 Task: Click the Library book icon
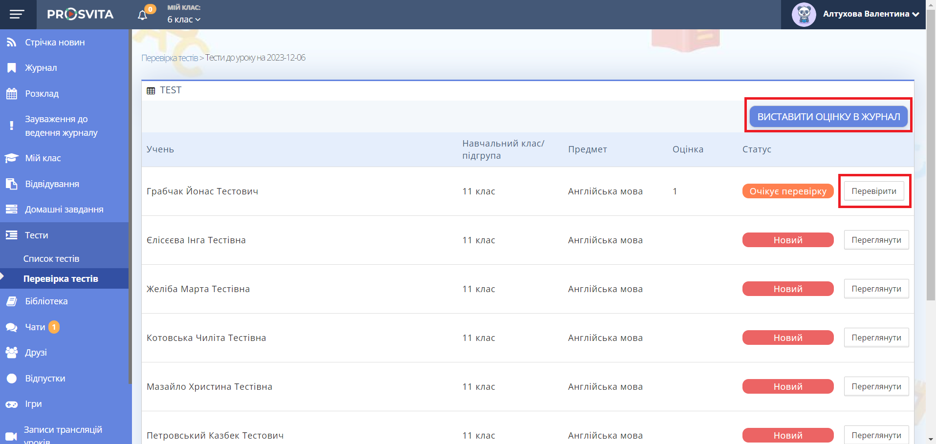click(x=11, y=301)
